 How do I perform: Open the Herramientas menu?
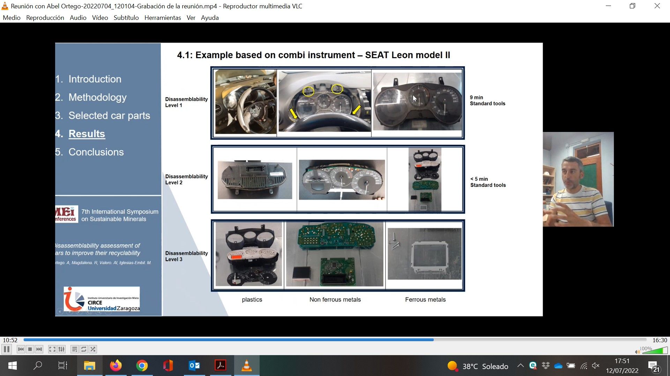[x=163, y=18]
